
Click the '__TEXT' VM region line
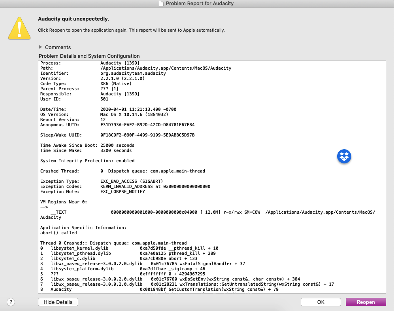pos(207,212)
